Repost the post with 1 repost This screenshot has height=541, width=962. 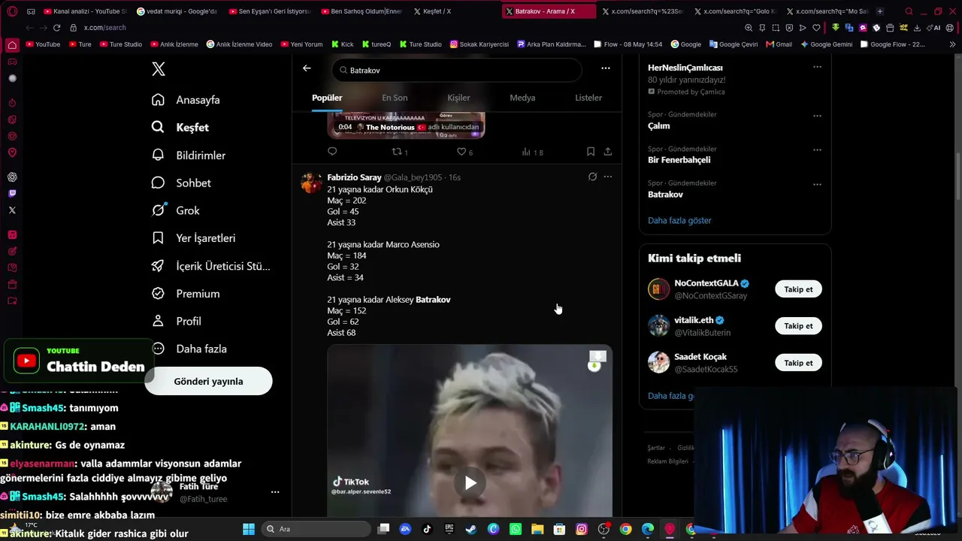coord(400,152)
